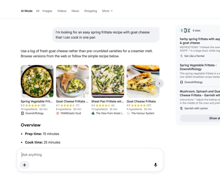Click the Downshiftology favicon under first recipe
Screen dimensions: 220x178
(x=22, y=113)
